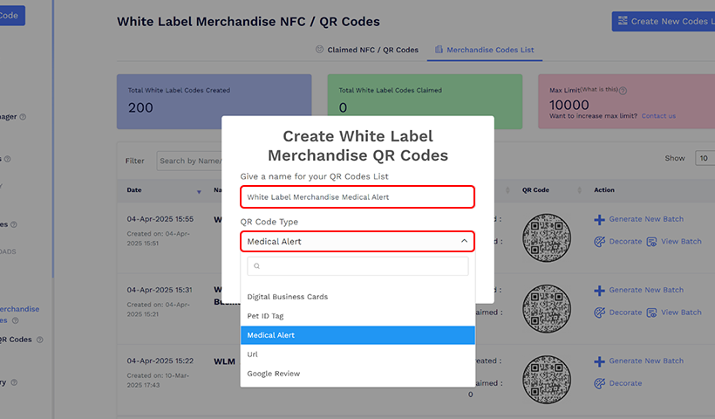Click the View Batch icon in first row
The image size is (715, 419).
[x=651, y=242]
